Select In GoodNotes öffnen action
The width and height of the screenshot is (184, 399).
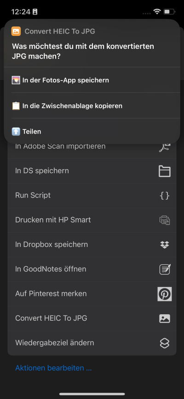[92, 269]
